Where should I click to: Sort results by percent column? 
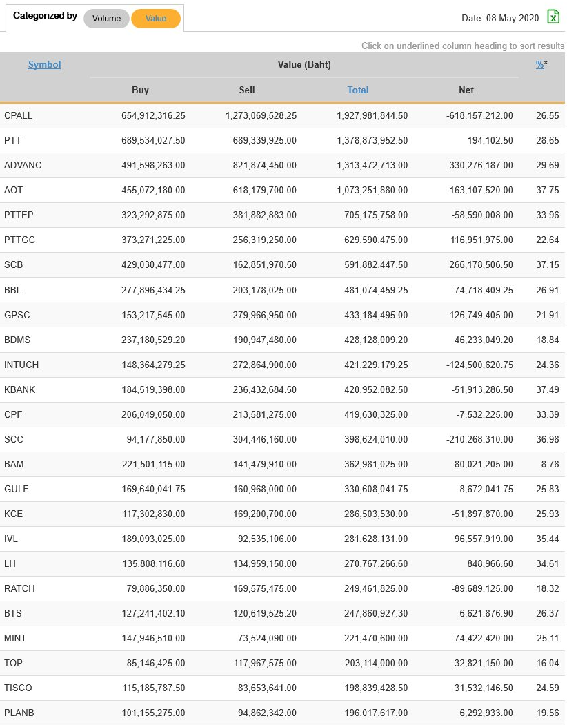pos(540,65)
